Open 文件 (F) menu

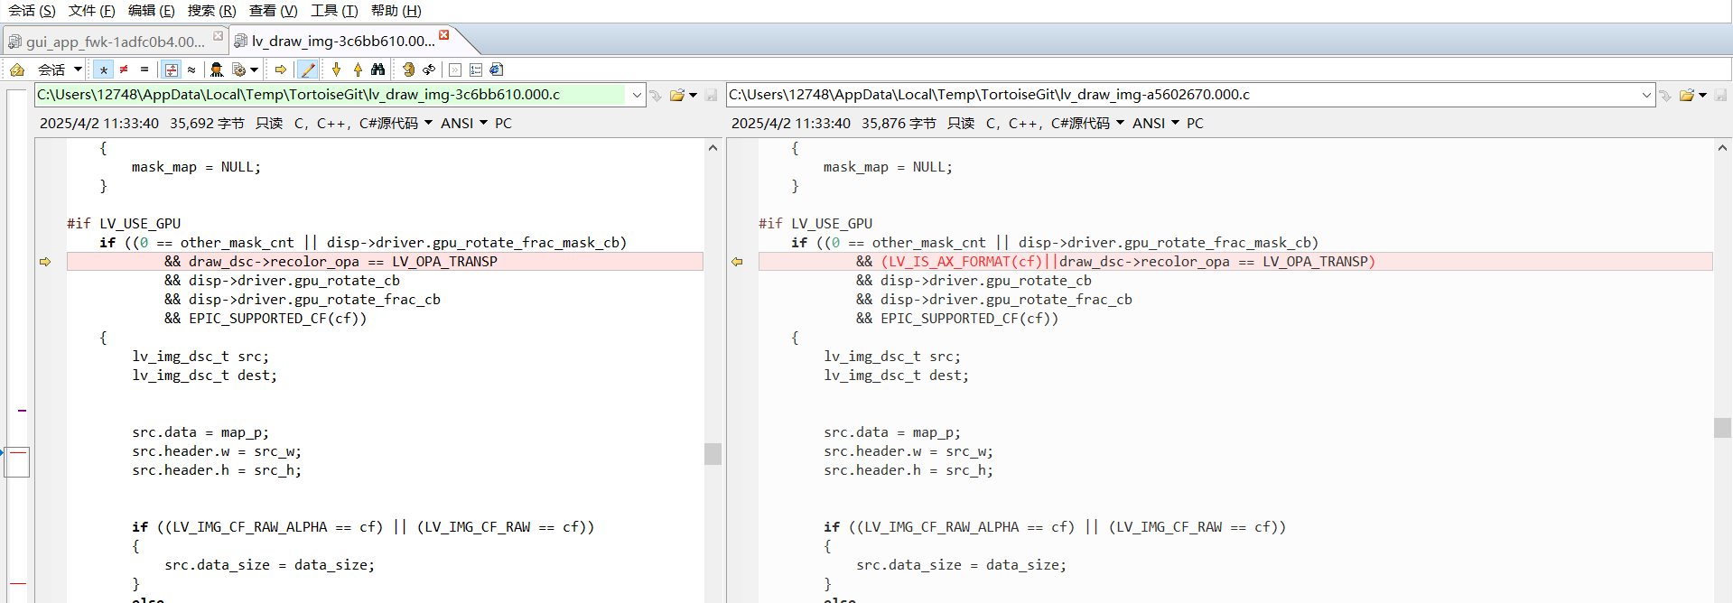click(92, 11)
